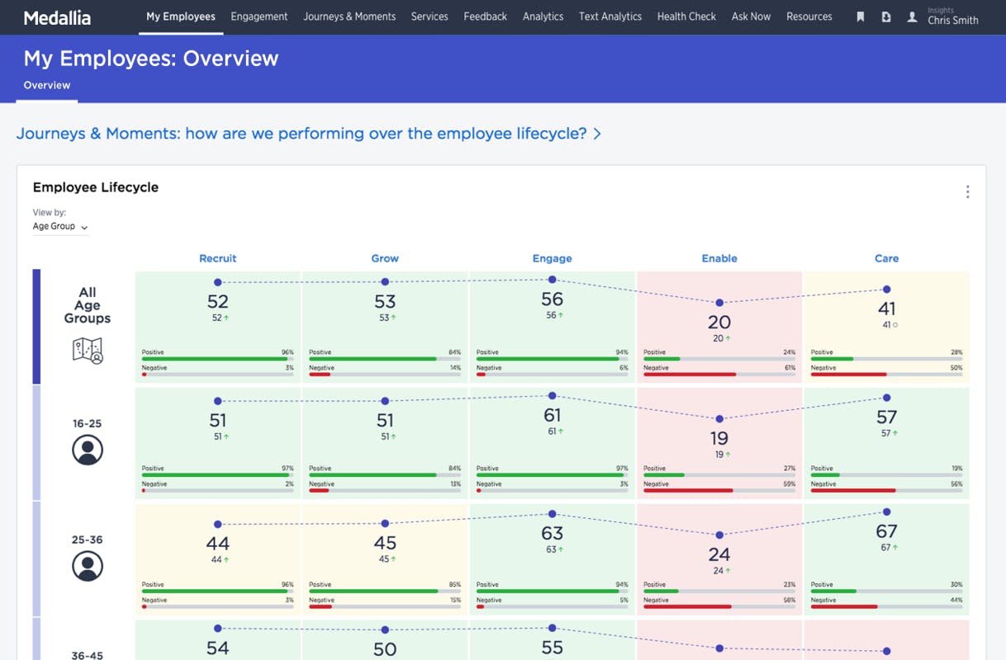1006x660 pixels.
Task: Select the Overview tab
Action: coord(47,86)
